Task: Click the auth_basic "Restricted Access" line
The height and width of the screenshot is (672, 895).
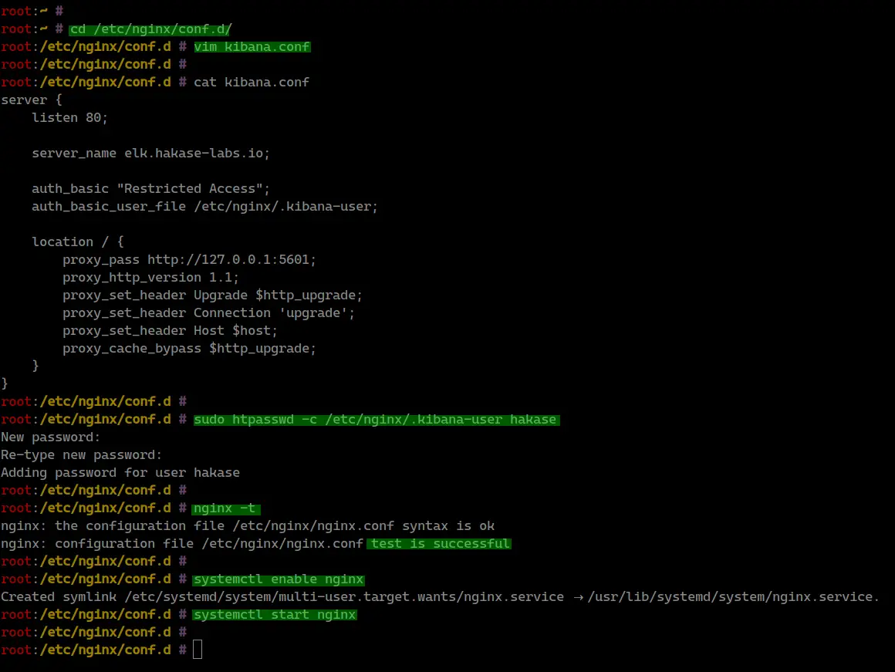Action: click(150, 188)
